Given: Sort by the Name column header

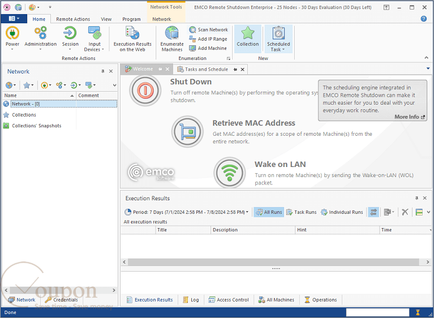Looking at the screenshot, I should pos(39,96).
